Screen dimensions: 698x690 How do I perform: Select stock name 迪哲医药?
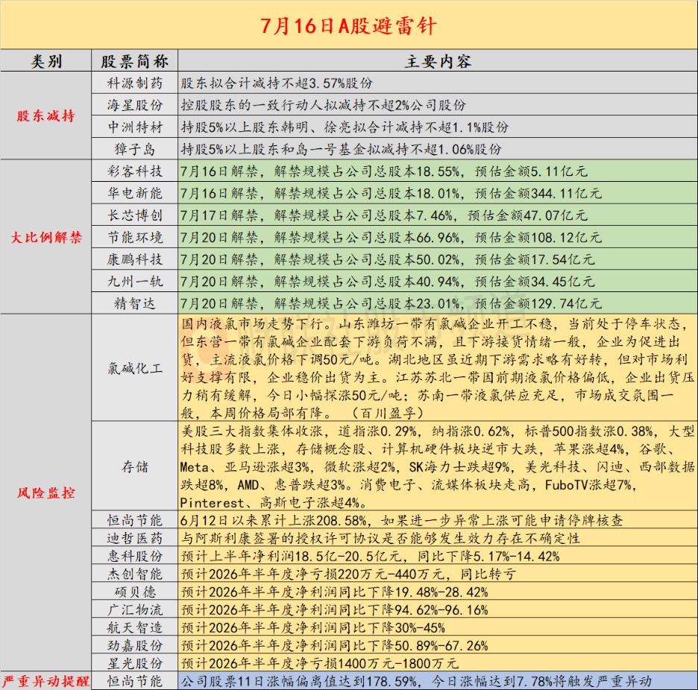(134, 538)
